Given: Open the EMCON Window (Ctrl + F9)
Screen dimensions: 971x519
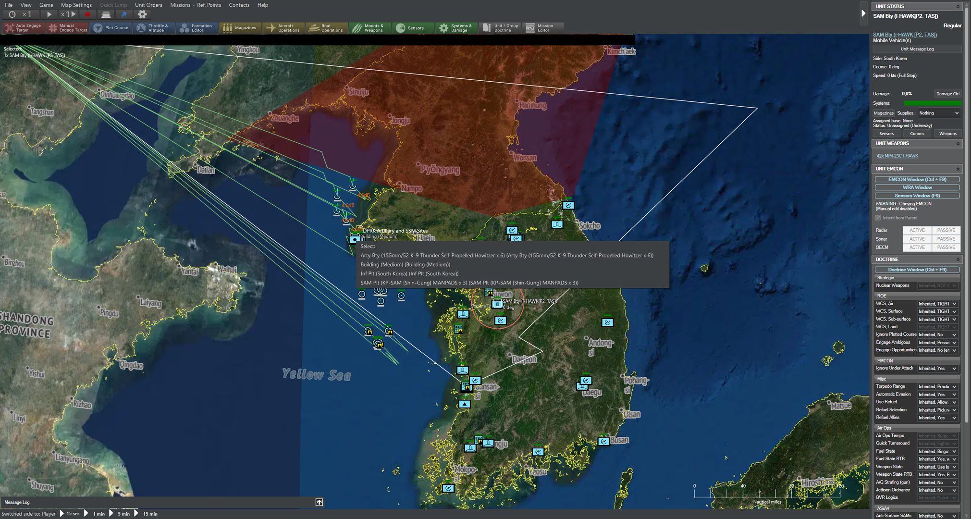Looking at the screenshot, I should pos(917,179).
